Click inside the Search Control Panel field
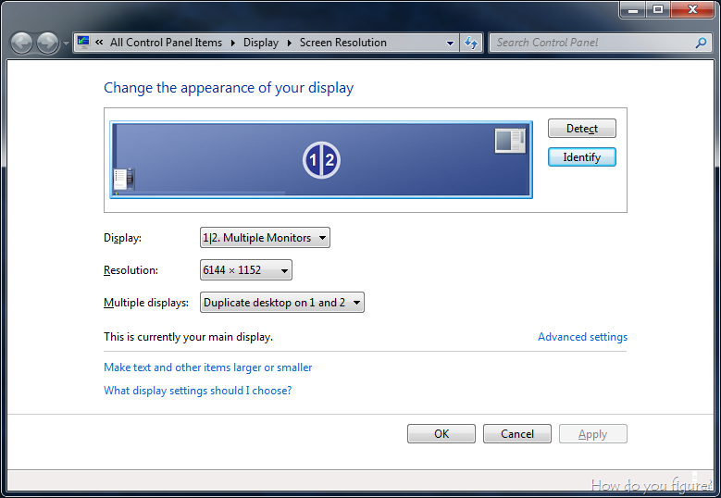 [592, 43]
